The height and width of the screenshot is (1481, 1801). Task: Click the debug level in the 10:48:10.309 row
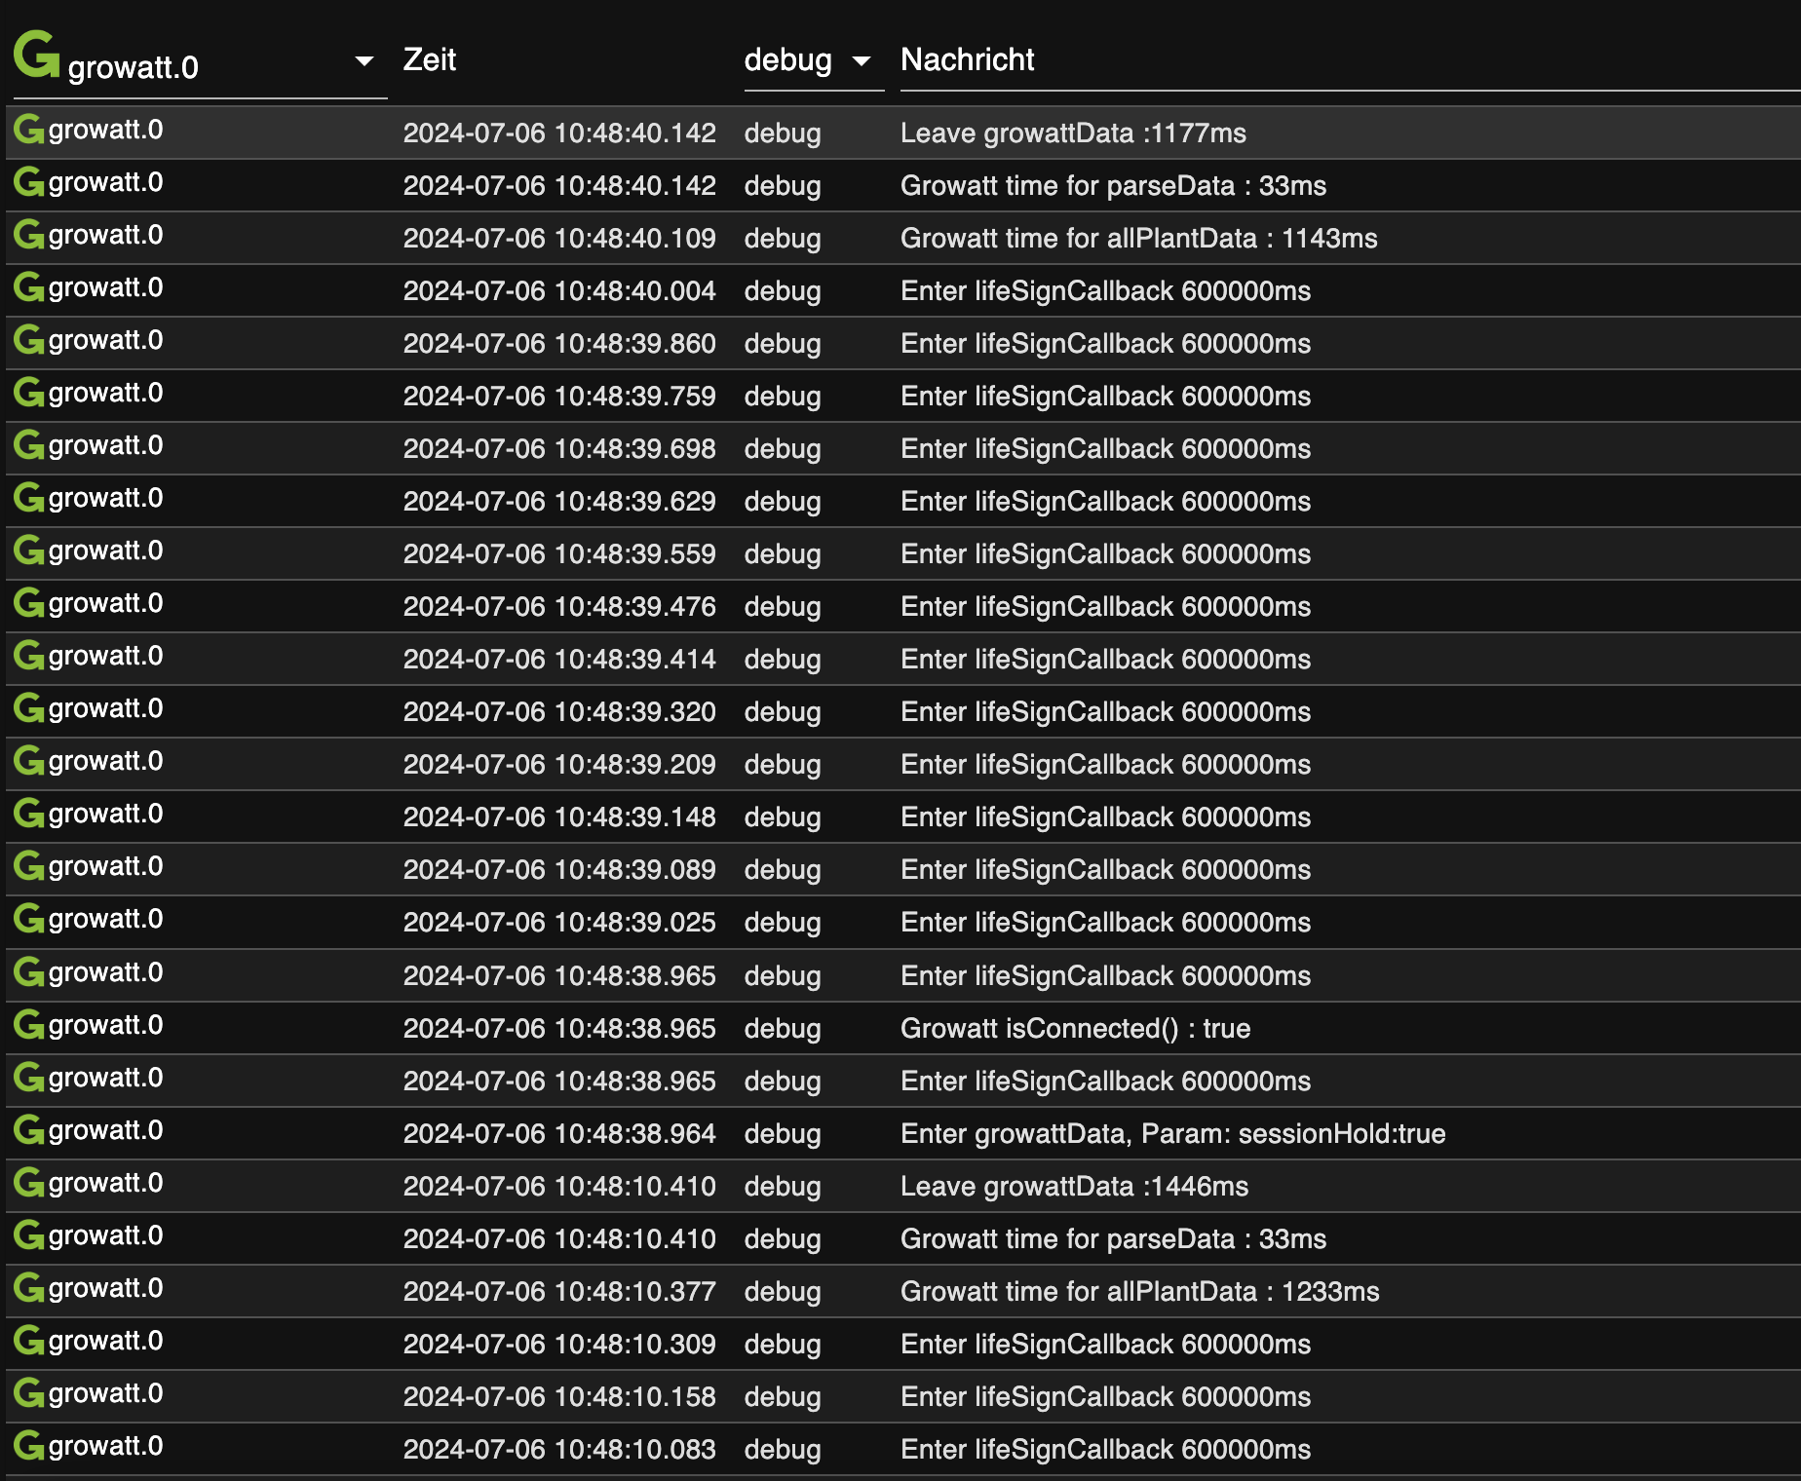pyautogui.click(x=783, y=1345)
